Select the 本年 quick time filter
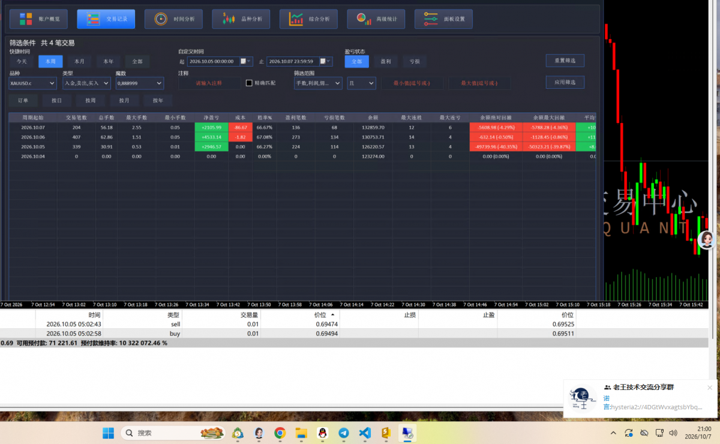The image size is (720, 444). [x=108, y=61]
